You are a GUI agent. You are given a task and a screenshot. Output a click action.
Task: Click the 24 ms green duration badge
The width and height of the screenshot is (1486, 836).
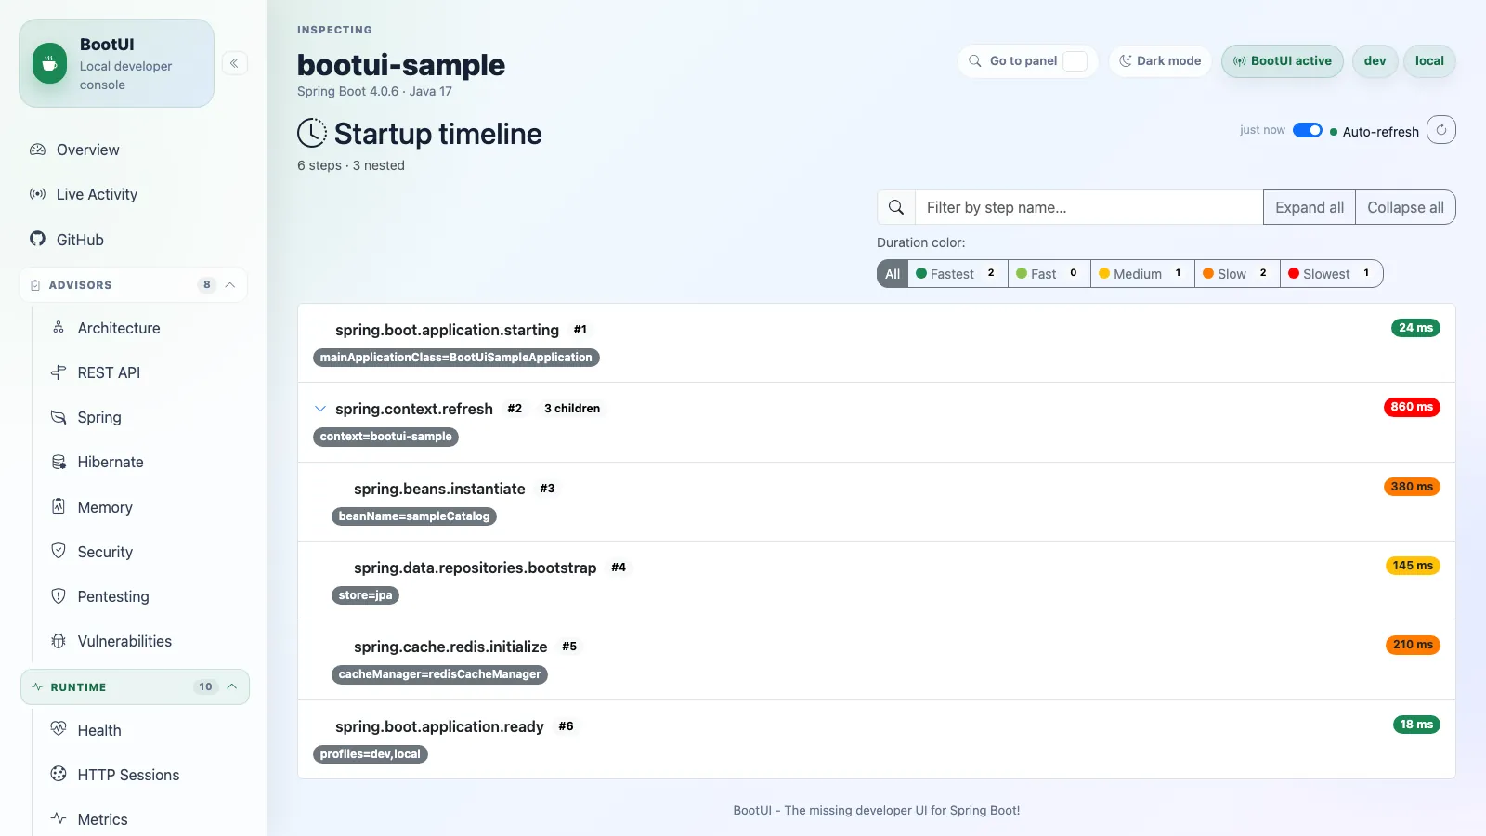[1415, 328]
